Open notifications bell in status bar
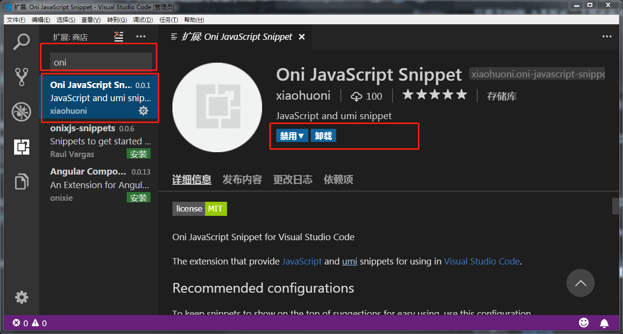 (604, 323)
